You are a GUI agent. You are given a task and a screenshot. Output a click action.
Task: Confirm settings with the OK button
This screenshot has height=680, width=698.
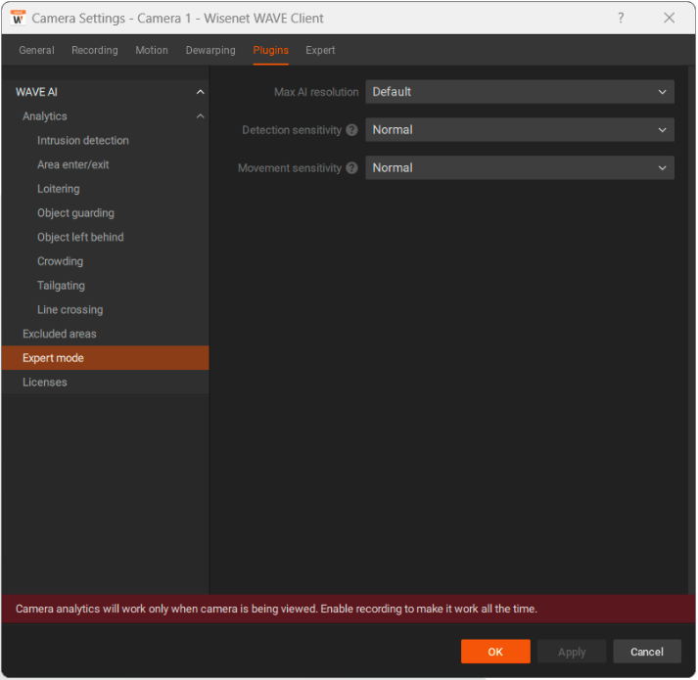pyautogui.click(x=495, y=652)
